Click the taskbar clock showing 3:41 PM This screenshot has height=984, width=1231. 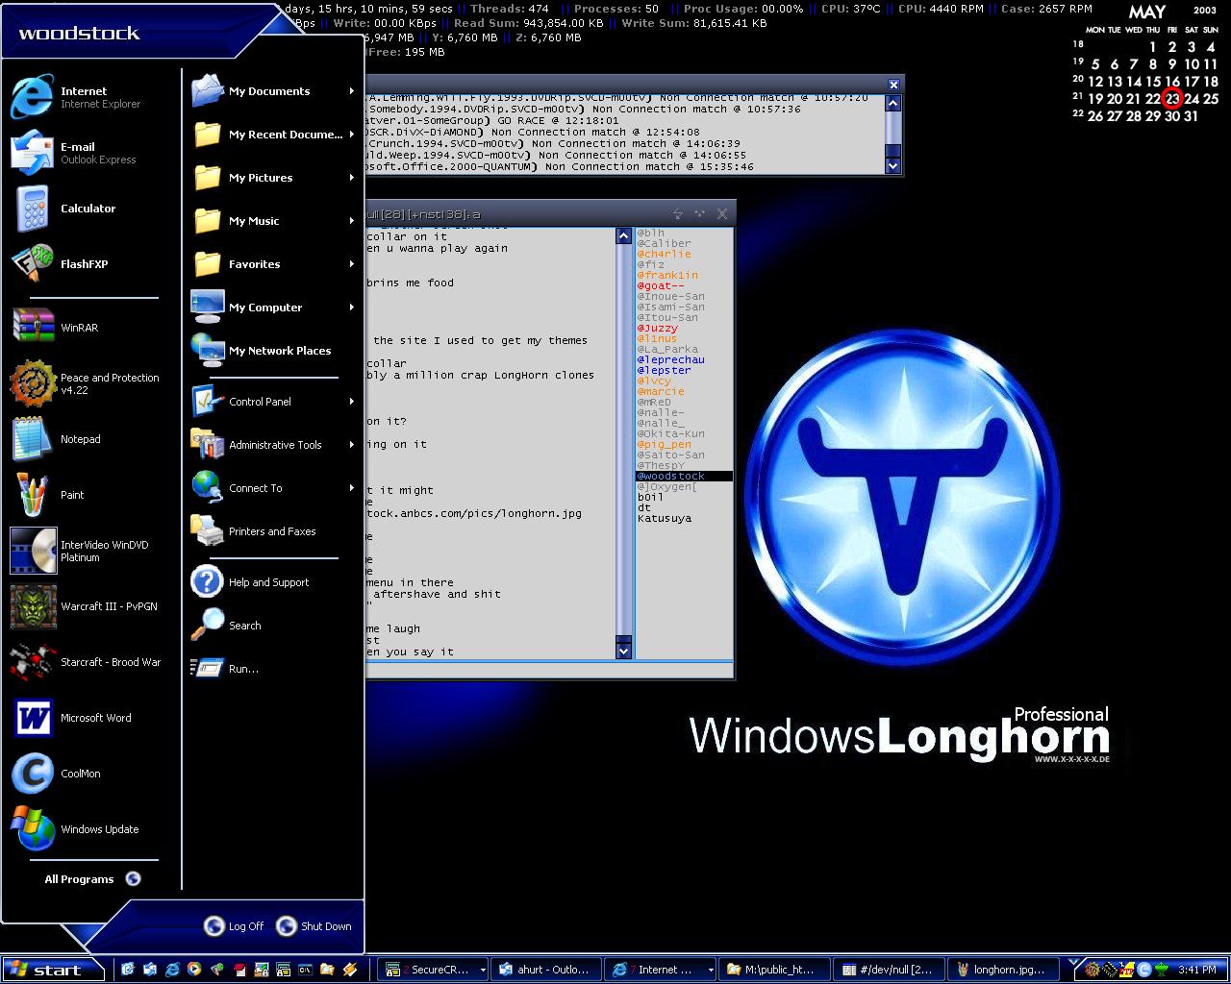[x=1196, y=970]
